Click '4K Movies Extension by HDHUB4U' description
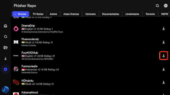 point(37,59)
